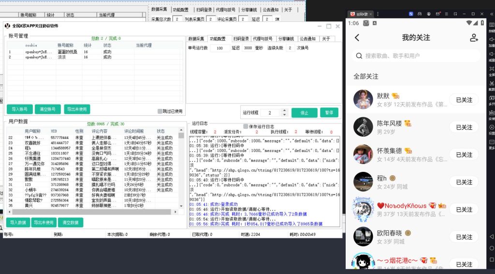Increase 运行线程 with the up arrow

pyautogui.click(x=283, y=110)
